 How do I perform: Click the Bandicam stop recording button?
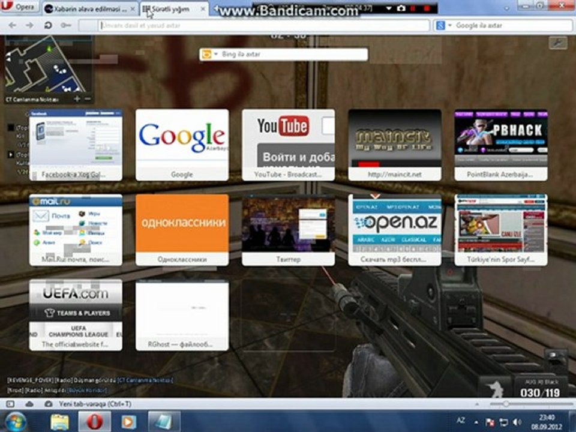(427, 8)
